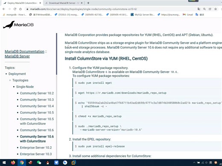Bookmark this page with the star icon

pyautogui.click(x=216, y=9)
